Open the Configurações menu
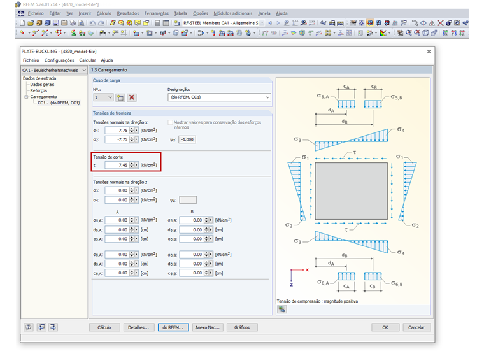Image resolution: width=484 pixels, height=363 pixels. click(x=59, y=60)
